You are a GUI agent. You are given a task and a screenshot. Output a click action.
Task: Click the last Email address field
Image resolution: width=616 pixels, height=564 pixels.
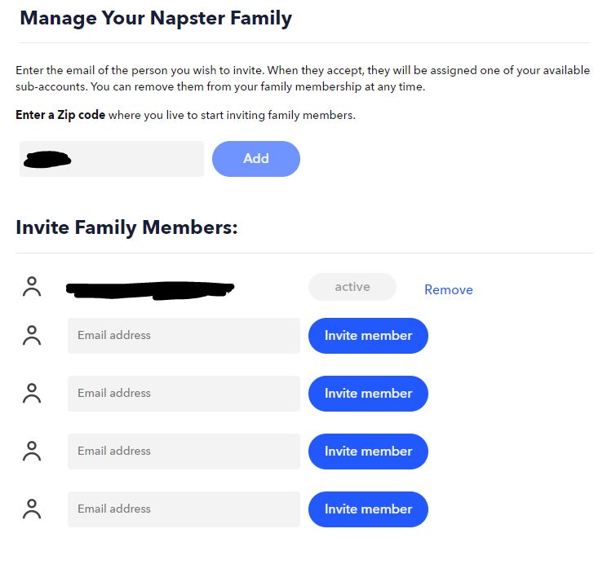tap(184, 509)
